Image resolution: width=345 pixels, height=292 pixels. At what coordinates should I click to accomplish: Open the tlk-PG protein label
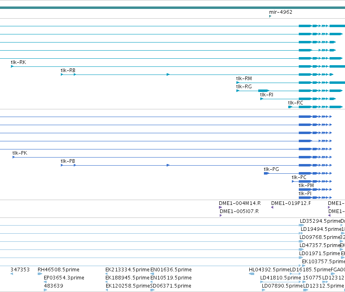[x=271, y=169]
